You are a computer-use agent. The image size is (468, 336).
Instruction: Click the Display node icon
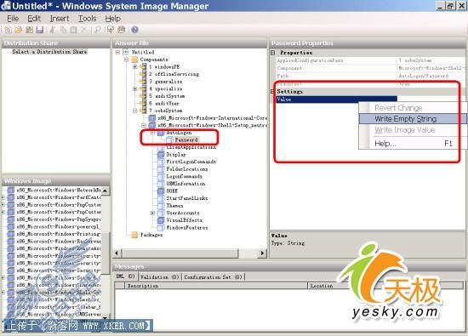pyautogui.click(x=161, y=155)
